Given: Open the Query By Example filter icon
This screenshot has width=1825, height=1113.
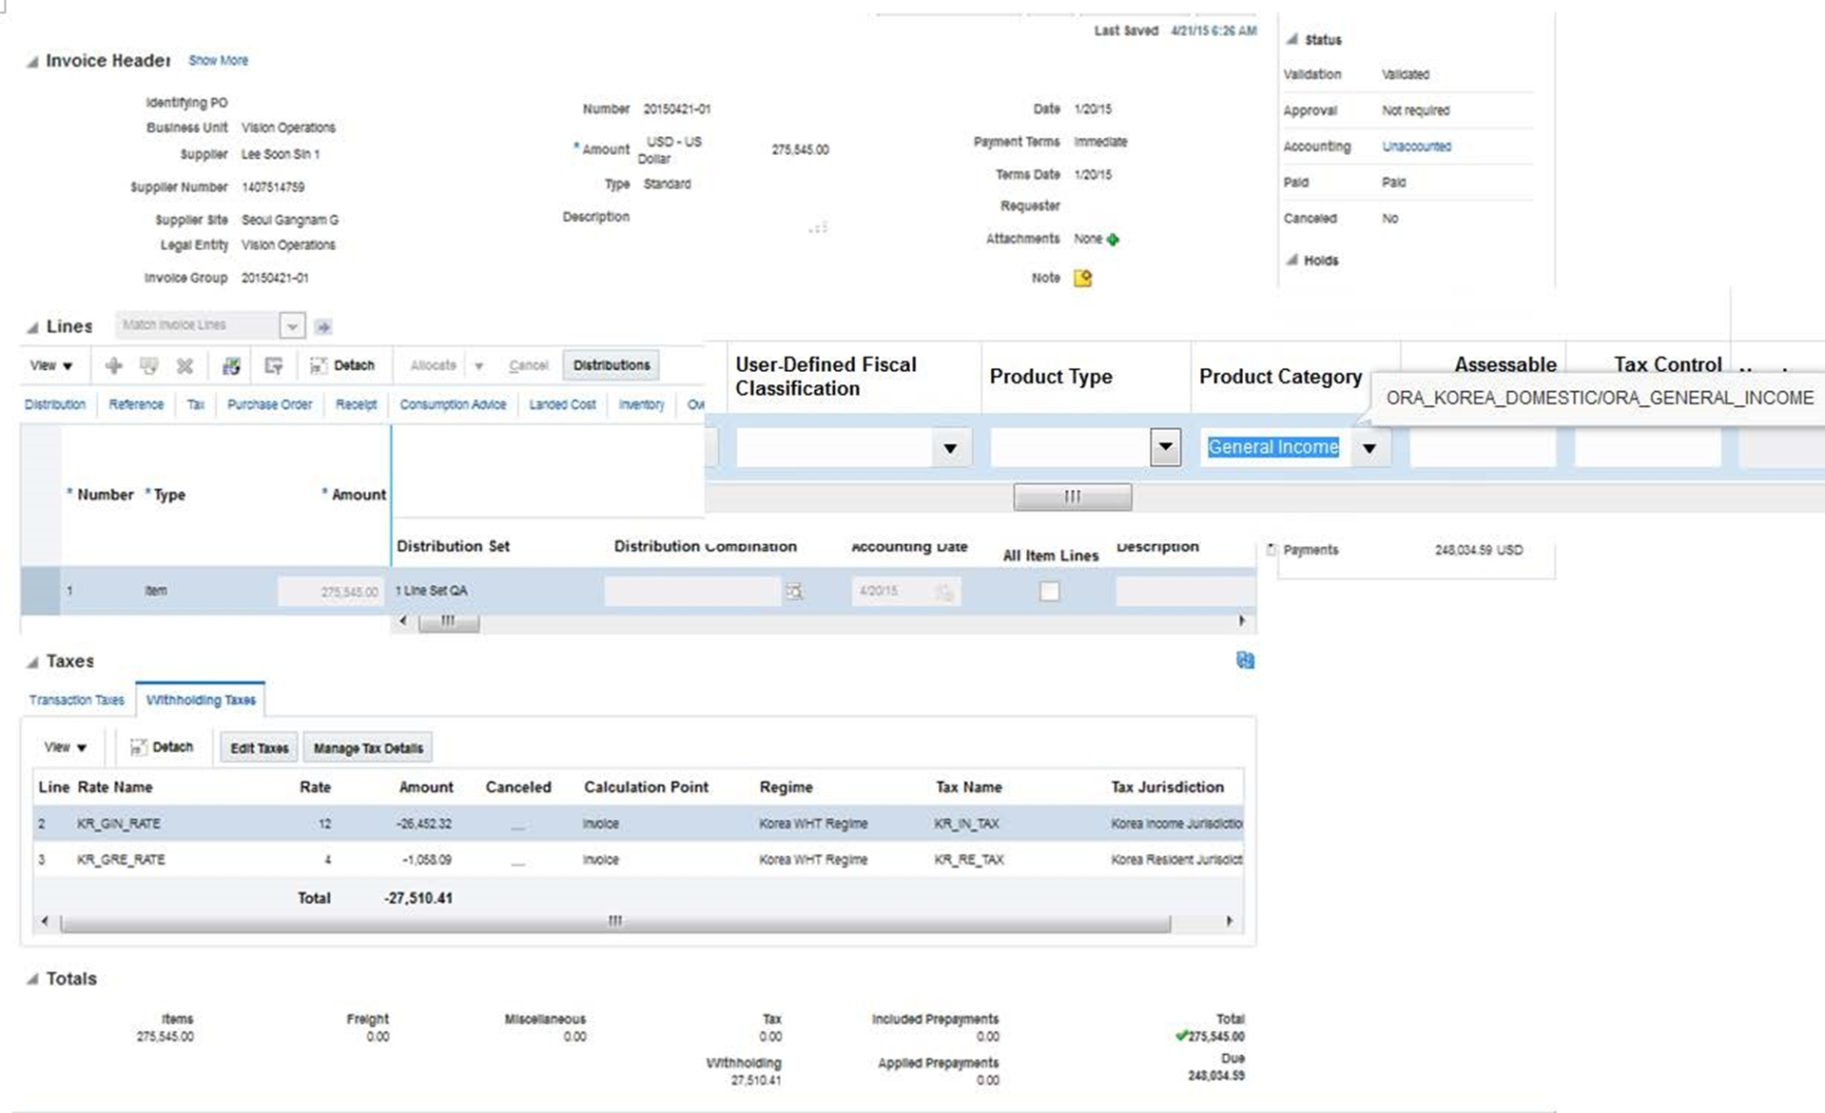Looking at the screenshot, I should (x=273, y=365).
